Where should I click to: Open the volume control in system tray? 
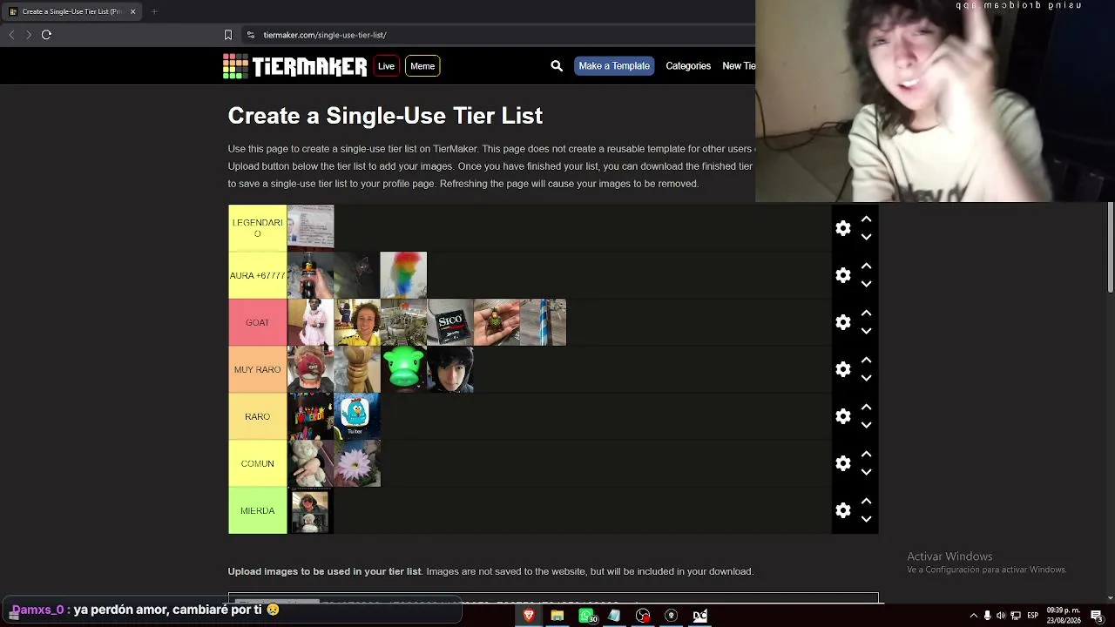pyautogui.click(x=1000, y=616)
